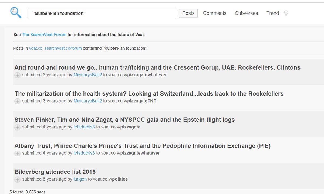Expand the "militarization of the health system" post
The width and height of the screenshot is (324, 194).
(17, 101)
